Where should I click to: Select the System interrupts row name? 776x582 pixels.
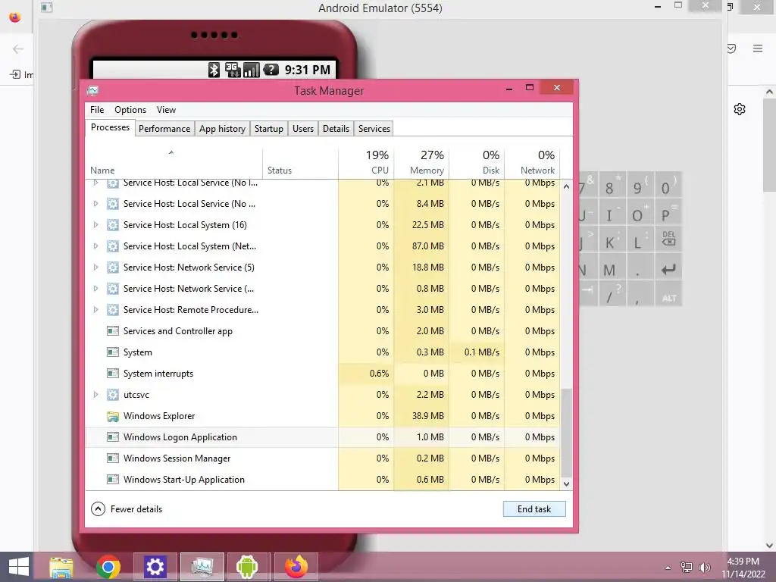coord(158,374)
